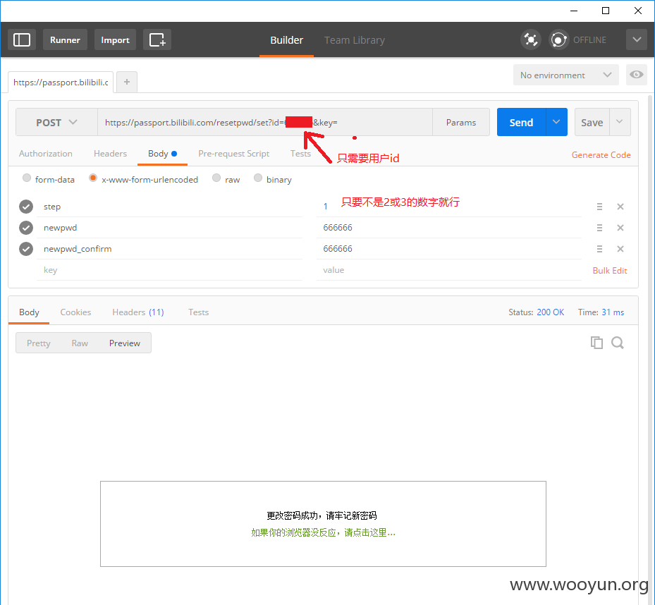
Task: Click the 200 OK status text
Action: pos(550,312)
